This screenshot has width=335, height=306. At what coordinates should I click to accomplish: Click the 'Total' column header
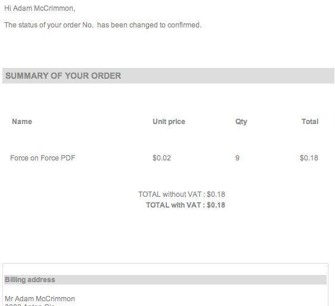[310, 122]
